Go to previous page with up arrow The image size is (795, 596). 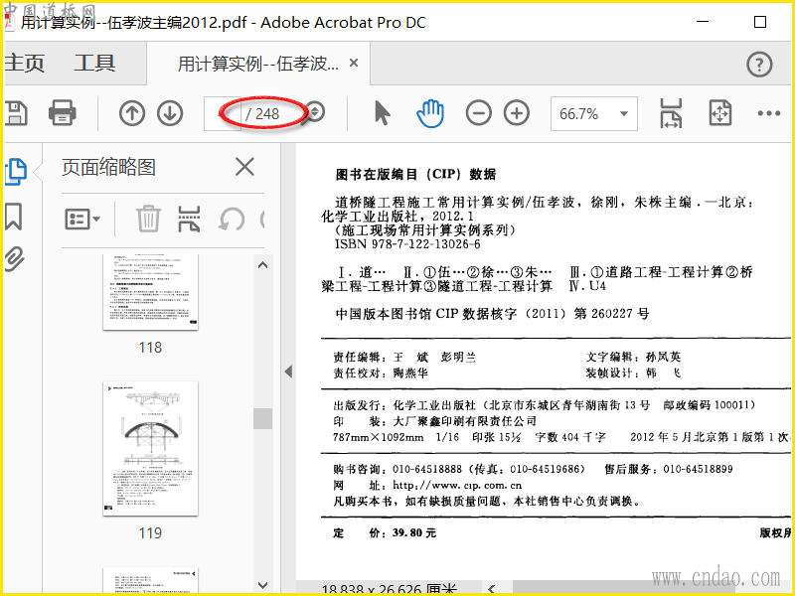pyautogui.click(x=132, y=113)
